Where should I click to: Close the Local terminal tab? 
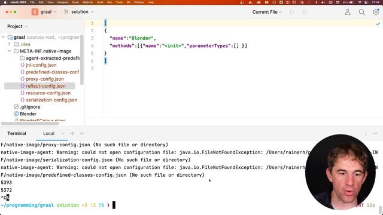coord(63,133)
